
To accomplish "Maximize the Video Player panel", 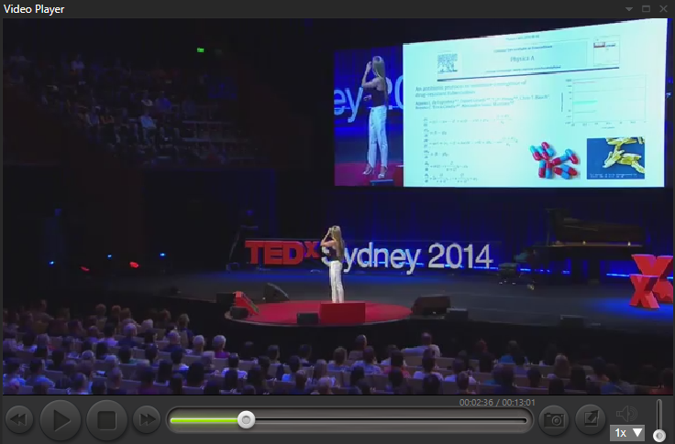I will pos(646,8).
